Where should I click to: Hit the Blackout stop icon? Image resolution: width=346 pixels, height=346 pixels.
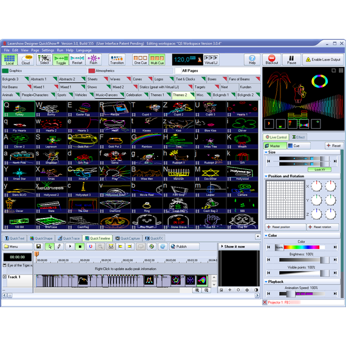tap(271, 59)
